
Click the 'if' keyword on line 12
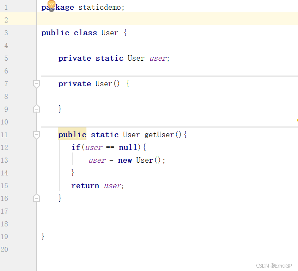(76, 147)
